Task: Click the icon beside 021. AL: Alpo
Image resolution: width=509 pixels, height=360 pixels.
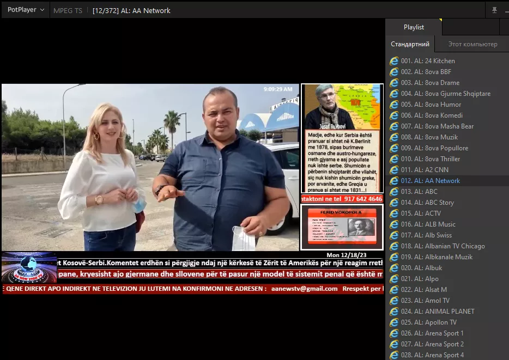Action: coord(394,279)
